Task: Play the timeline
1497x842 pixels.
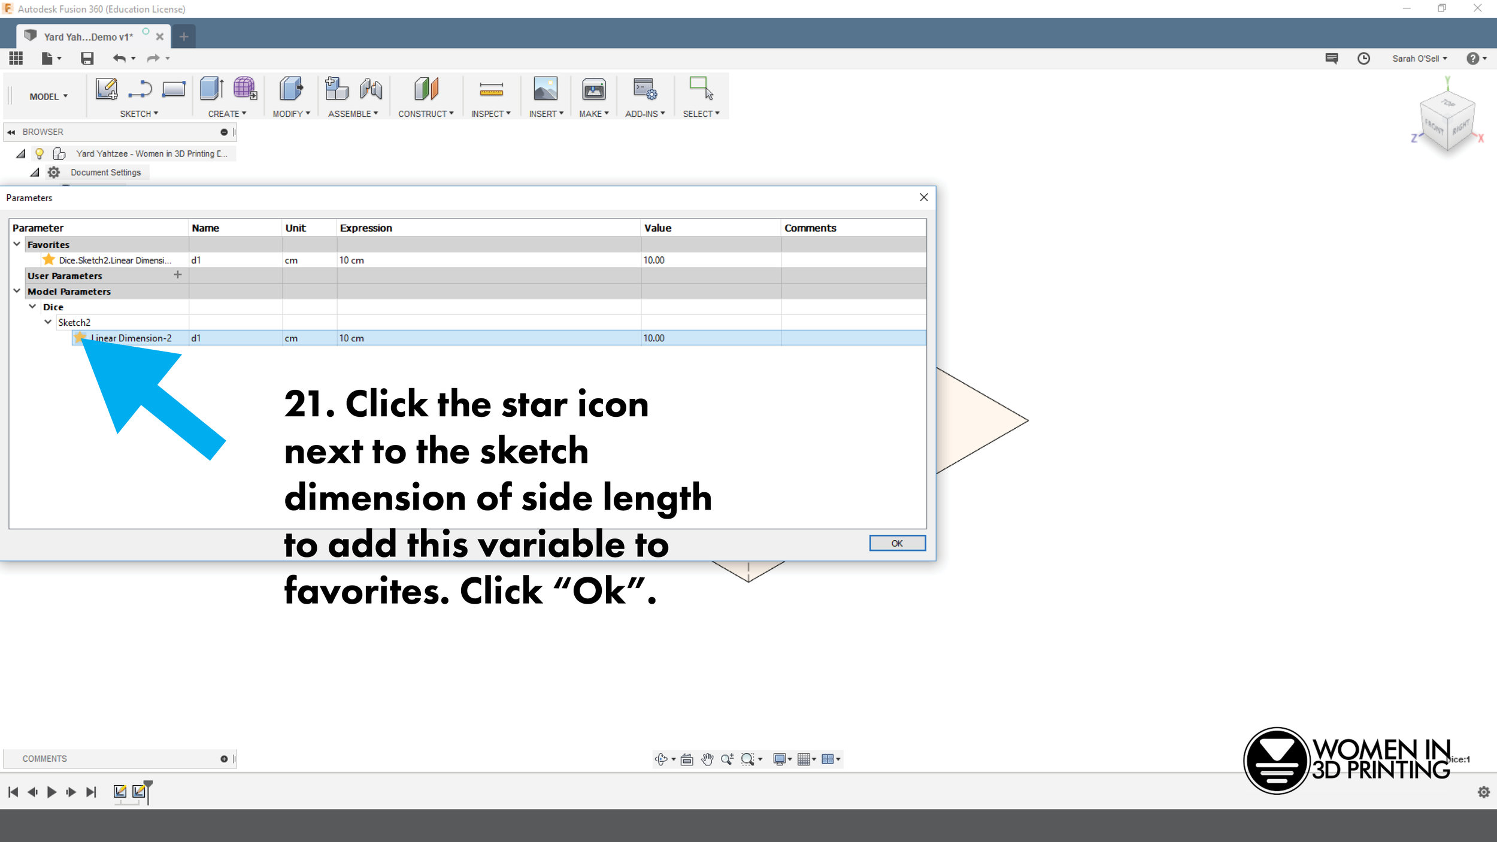Action: point(51,792)
